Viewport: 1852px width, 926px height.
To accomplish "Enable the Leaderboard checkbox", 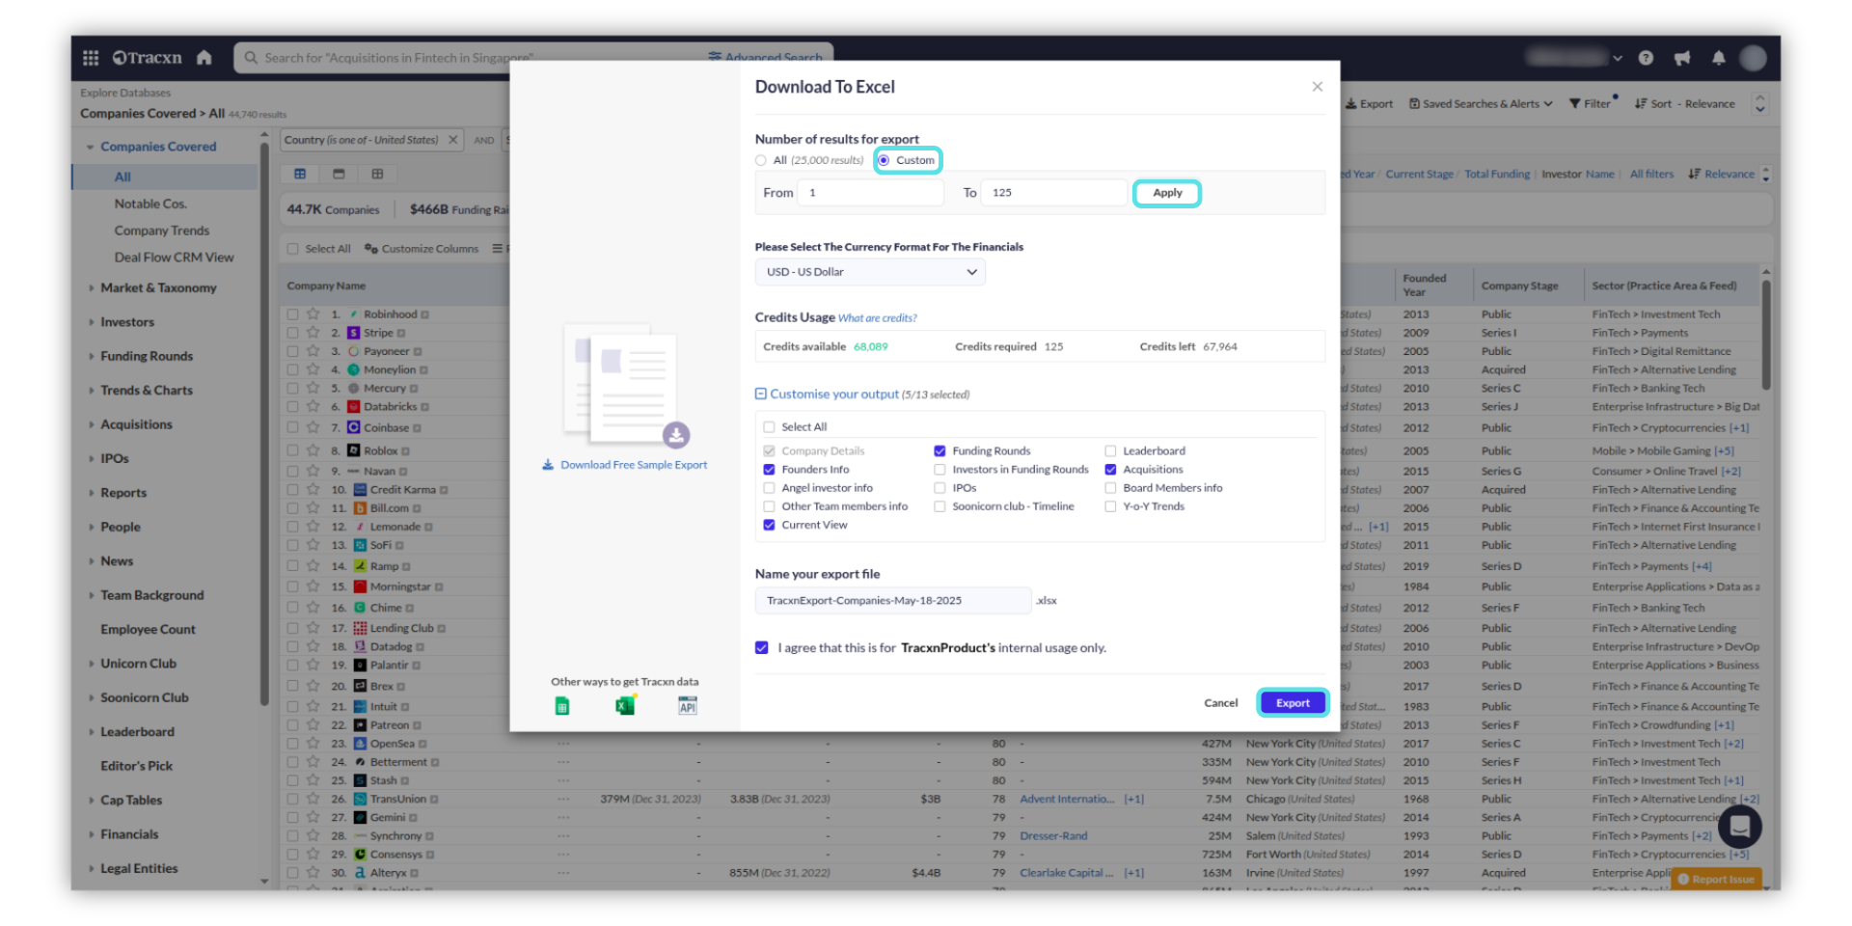I will [x=1110, y=450].
